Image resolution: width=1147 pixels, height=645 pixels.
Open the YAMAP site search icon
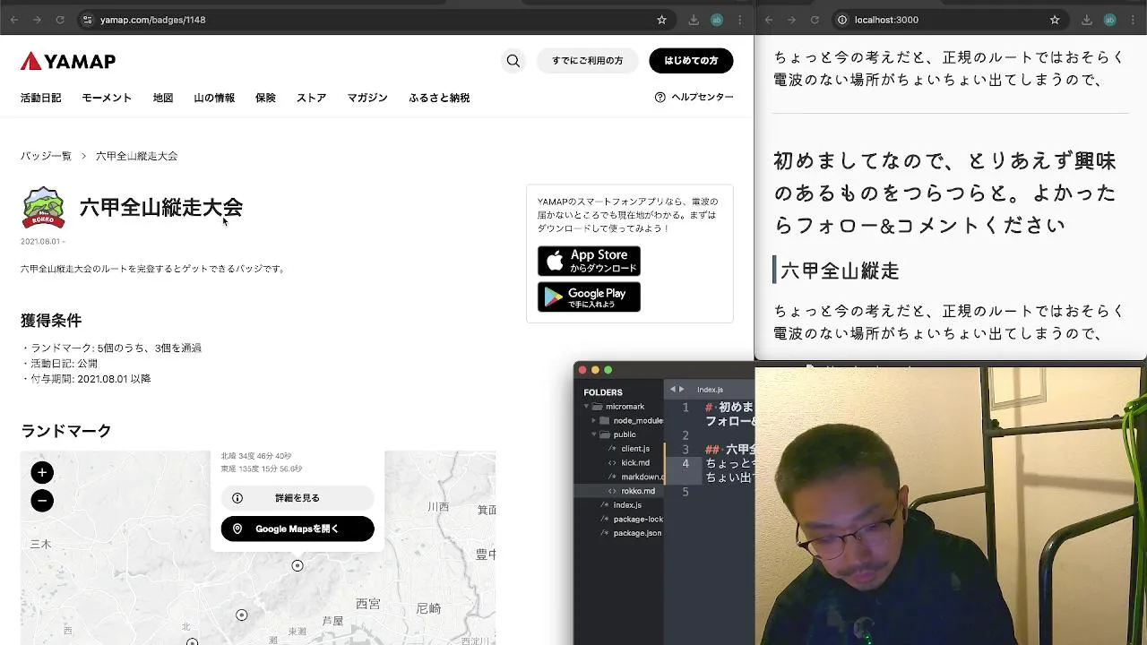point(513,61)
